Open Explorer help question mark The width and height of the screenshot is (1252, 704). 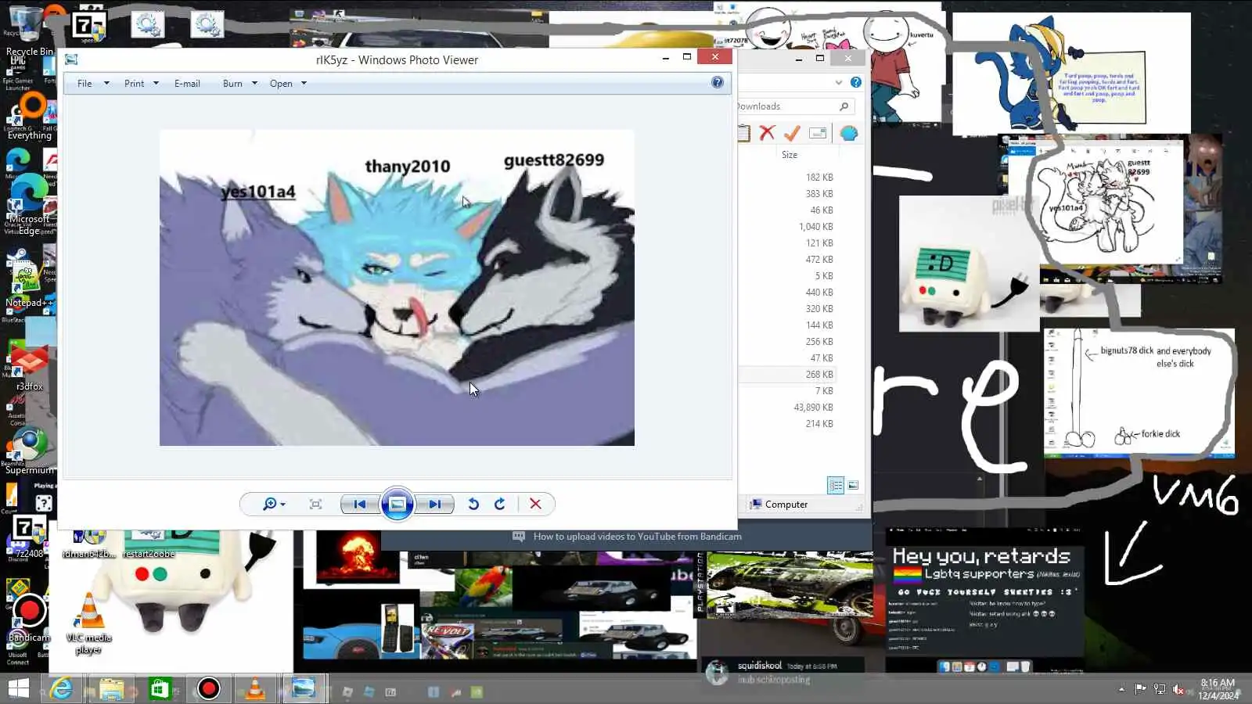(x=856, y=82)
